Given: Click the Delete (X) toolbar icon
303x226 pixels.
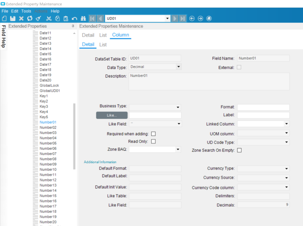Looking at the screenshot, I should (21, 18).
